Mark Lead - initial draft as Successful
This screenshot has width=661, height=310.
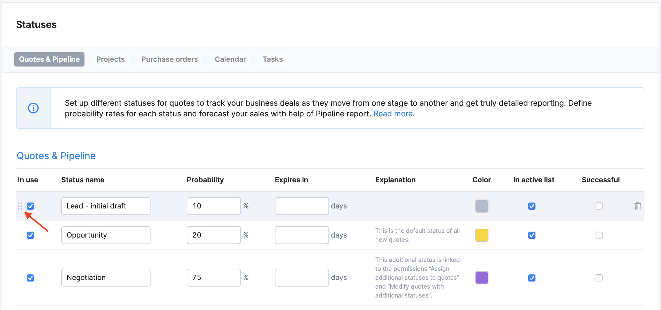(599, 206)
